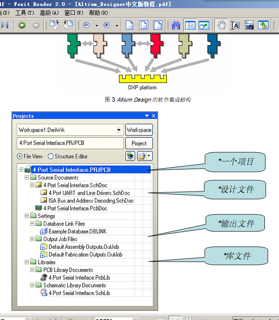Viewport: 279px width, 320px height.
Task: Click the compile/refresh icon in the Projects panel
Action: click(x=130, y=156)
